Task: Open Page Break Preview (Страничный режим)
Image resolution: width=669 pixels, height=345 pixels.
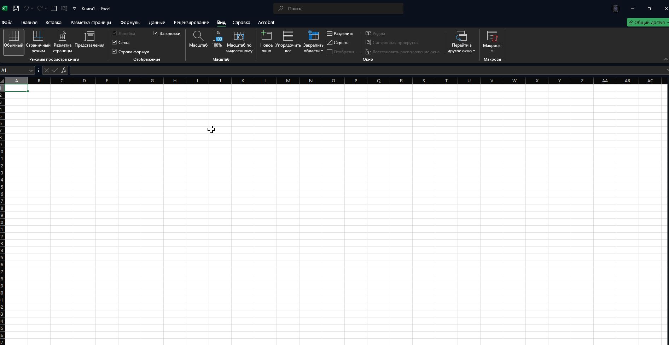Action: click(x=38, y=42)
